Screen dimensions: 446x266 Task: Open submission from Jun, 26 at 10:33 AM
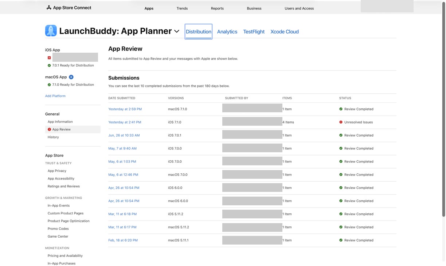(x=124, y=135)
